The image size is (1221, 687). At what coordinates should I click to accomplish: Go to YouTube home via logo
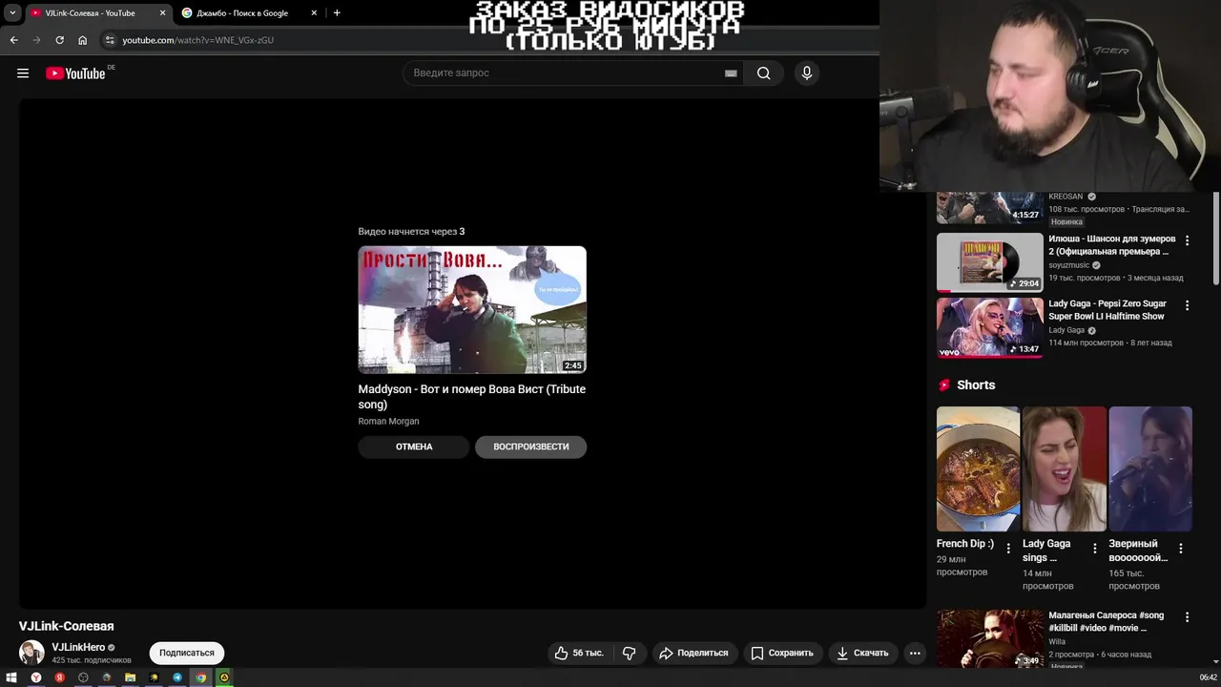(x=75, y=73)
